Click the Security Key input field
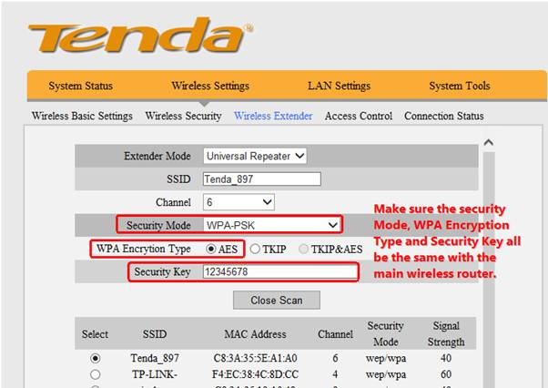Screen dimensions: 548x388 (x=280, y=271)
